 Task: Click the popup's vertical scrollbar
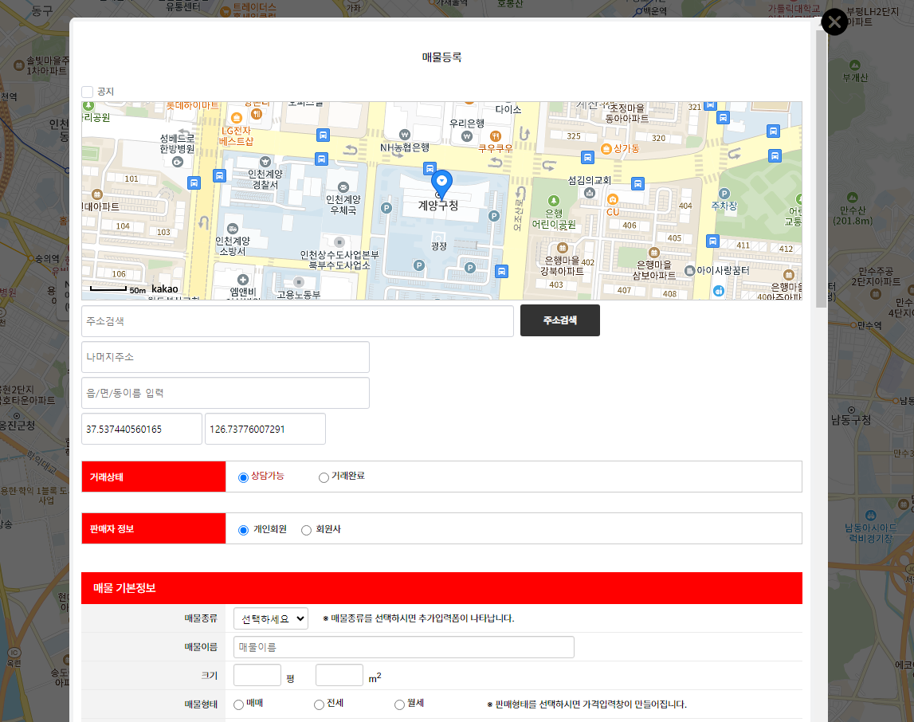pyautogui.click(x=821, y=167)
